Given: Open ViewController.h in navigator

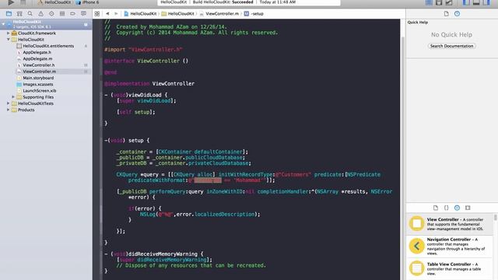Looking at the screenshot, I should click(39, 65).
